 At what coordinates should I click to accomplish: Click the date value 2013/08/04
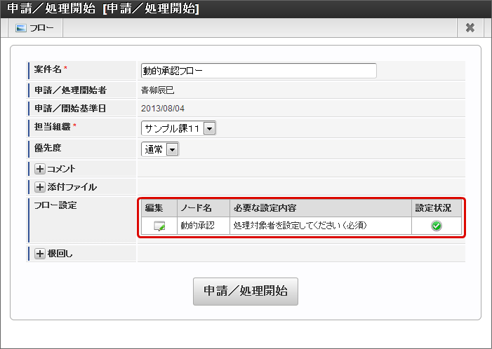(163, 109)
